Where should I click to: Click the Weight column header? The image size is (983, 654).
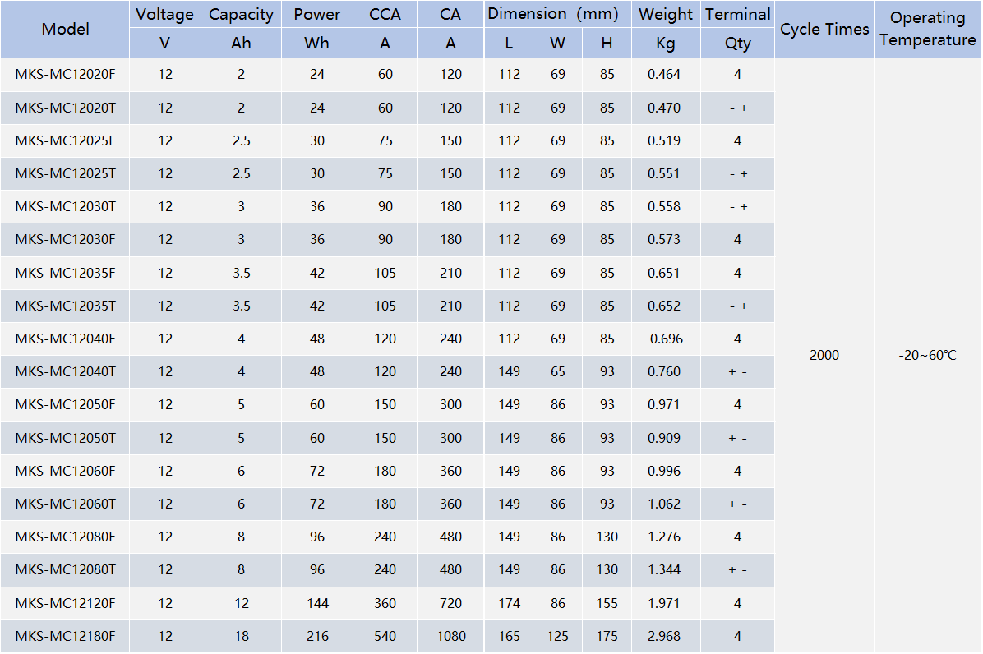coord(666,15)
